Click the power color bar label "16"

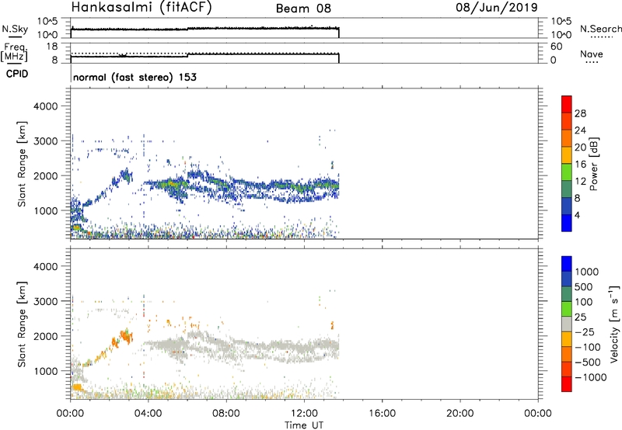click(580, 165)
